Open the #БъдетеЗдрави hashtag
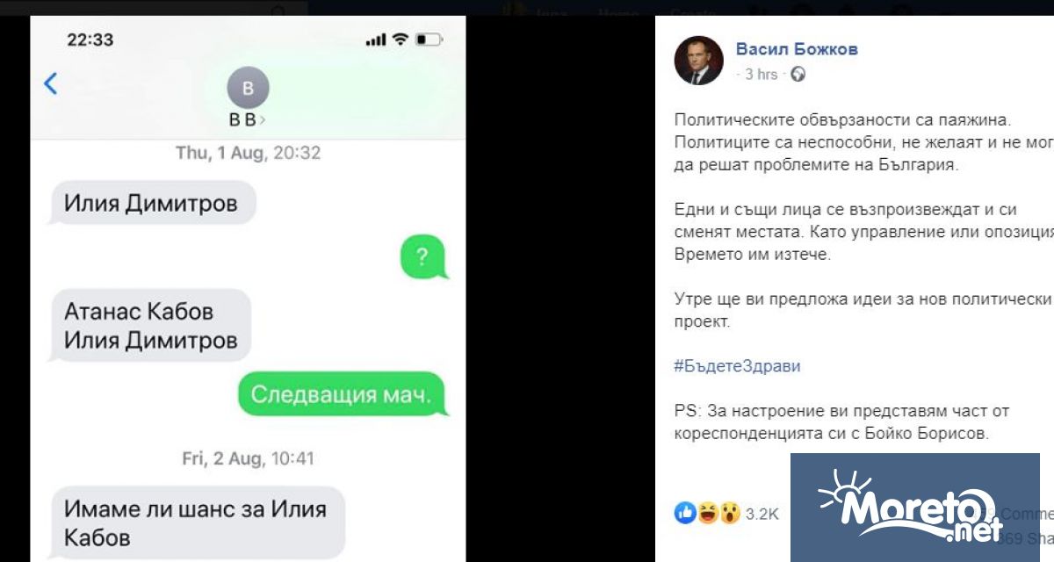 737,366
